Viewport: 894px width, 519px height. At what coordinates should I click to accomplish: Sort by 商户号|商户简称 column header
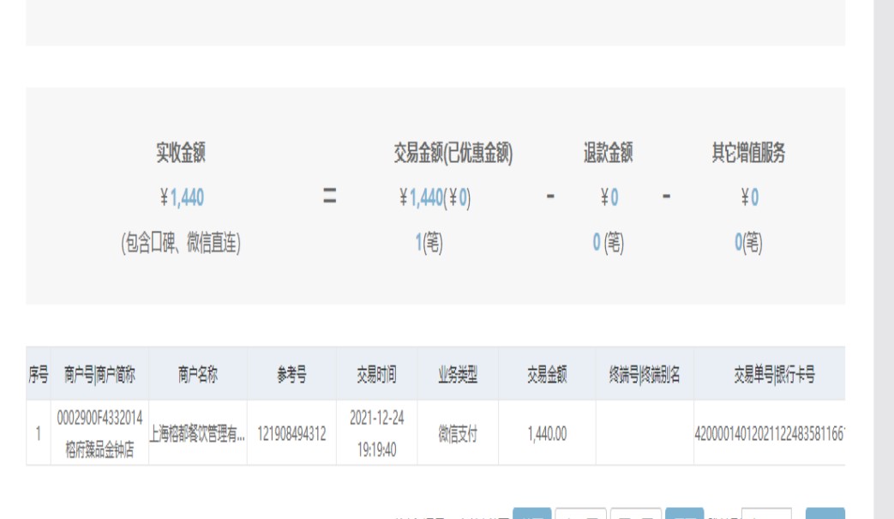point(99,375)
